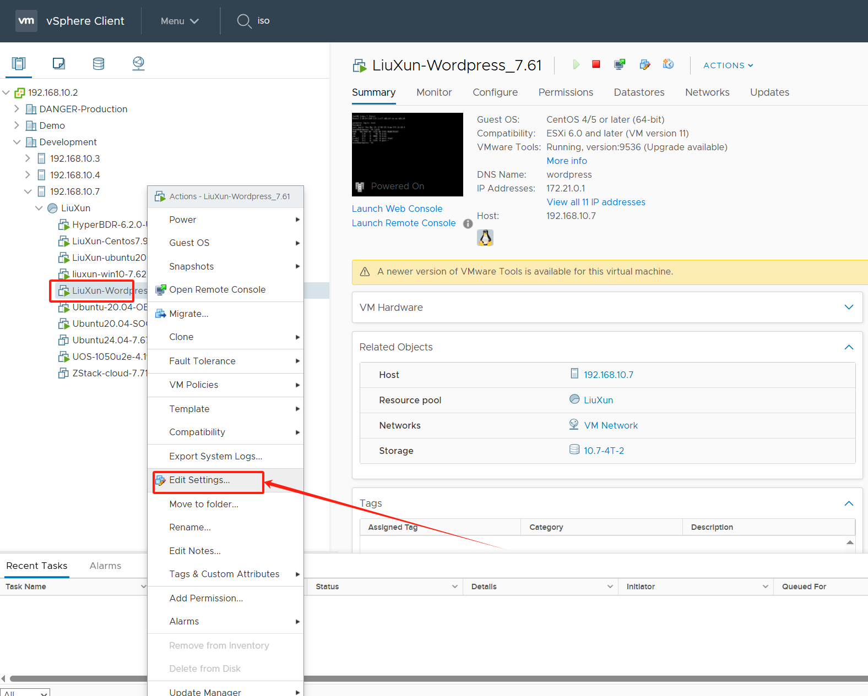Image resolution: width=868 pixels, height=696 pixels.
Task: Switch to the Permissions tab
Action: [x=566, y=92]
